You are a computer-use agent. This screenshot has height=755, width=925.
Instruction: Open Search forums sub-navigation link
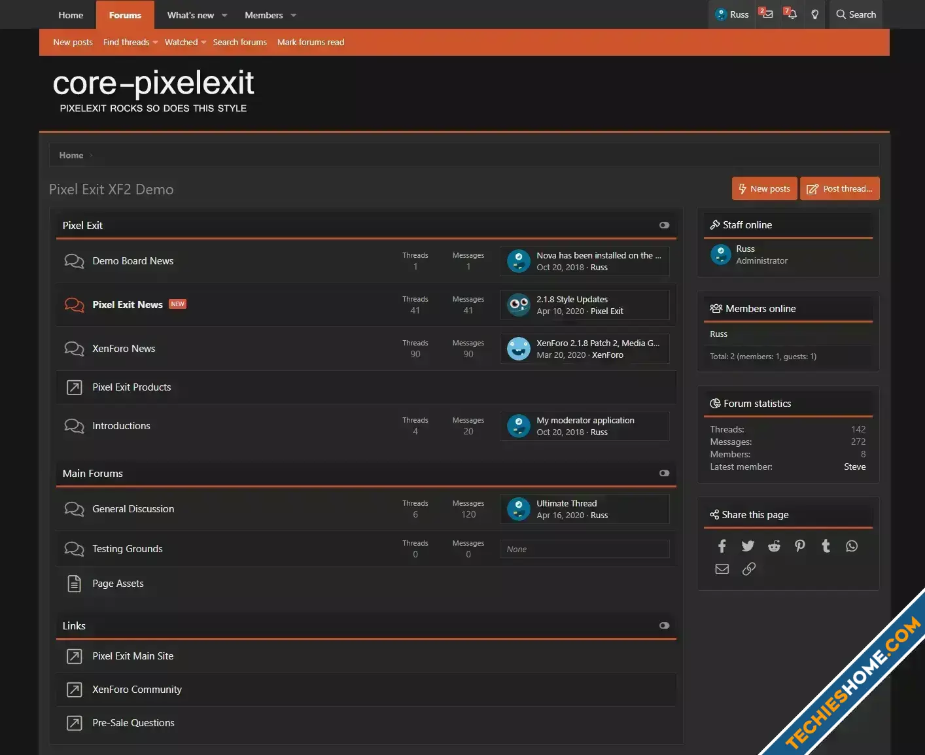pyautogui.click(x=239, y=42)
